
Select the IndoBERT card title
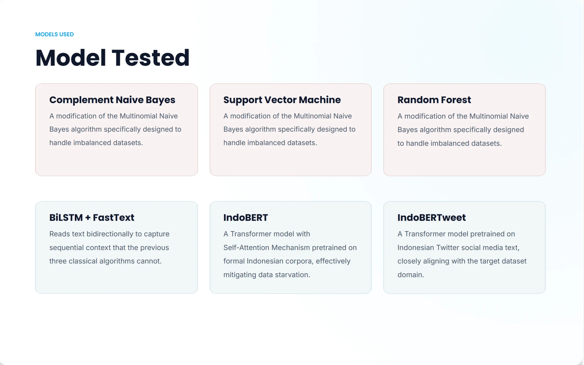click(x=246, y=218)
